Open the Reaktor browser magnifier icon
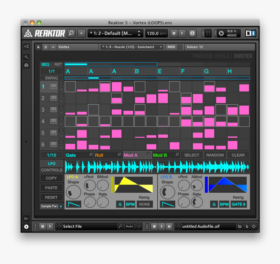Viewport: 280px width, 264px height. (x=71, y=33)
